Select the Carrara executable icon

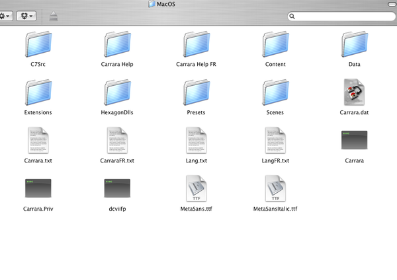pos(354,140)
